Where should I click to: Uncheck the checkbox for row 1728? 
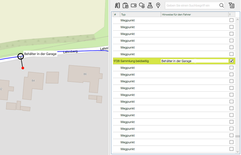(x=231, y=61)
